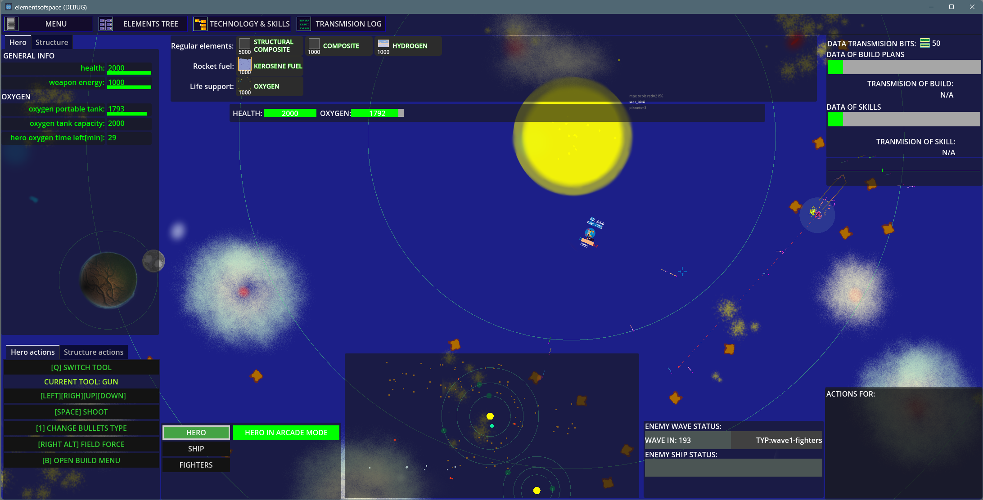983x500 pixels.
Task: Open the Elements Tree icon
Action: pos(106,24)
